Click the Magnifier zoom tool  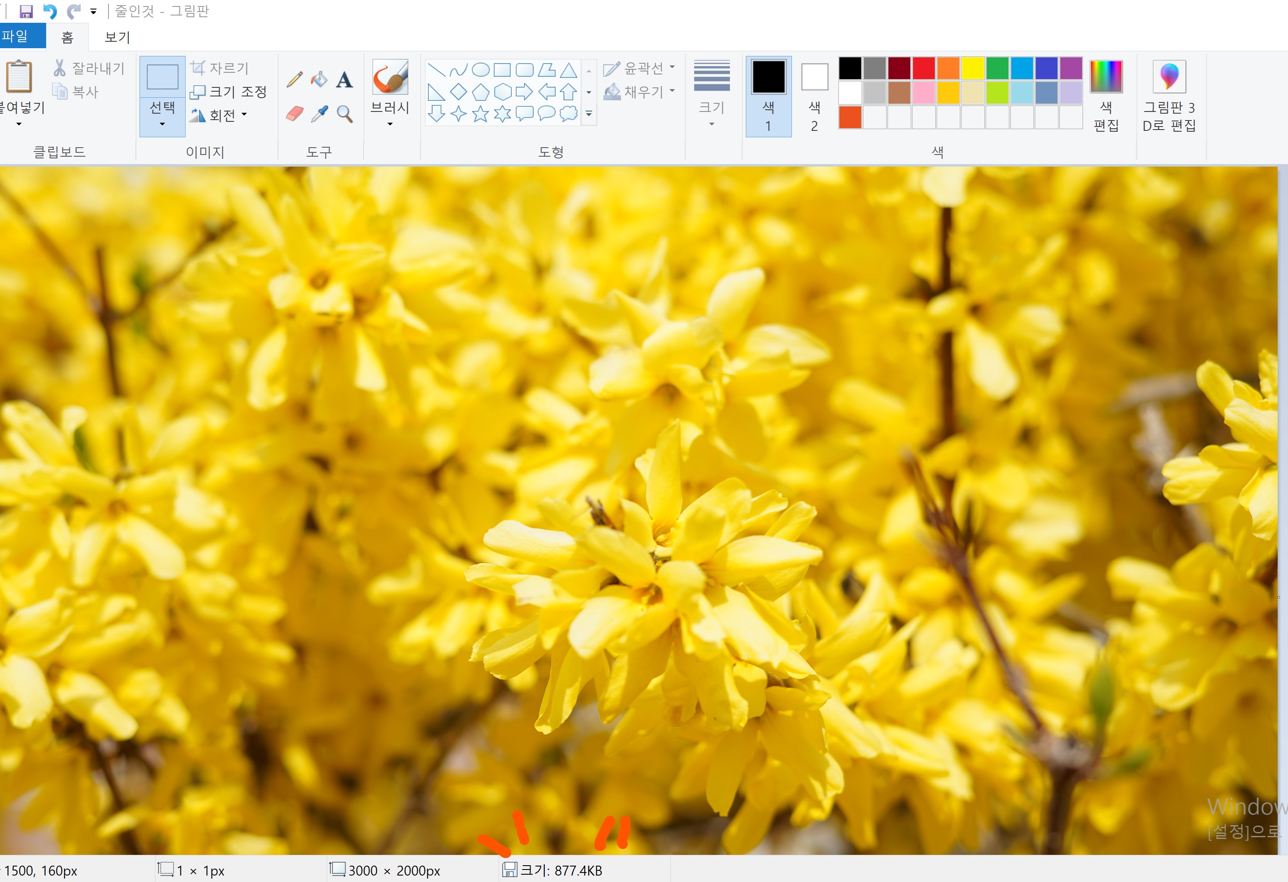[x=345, y=114]
